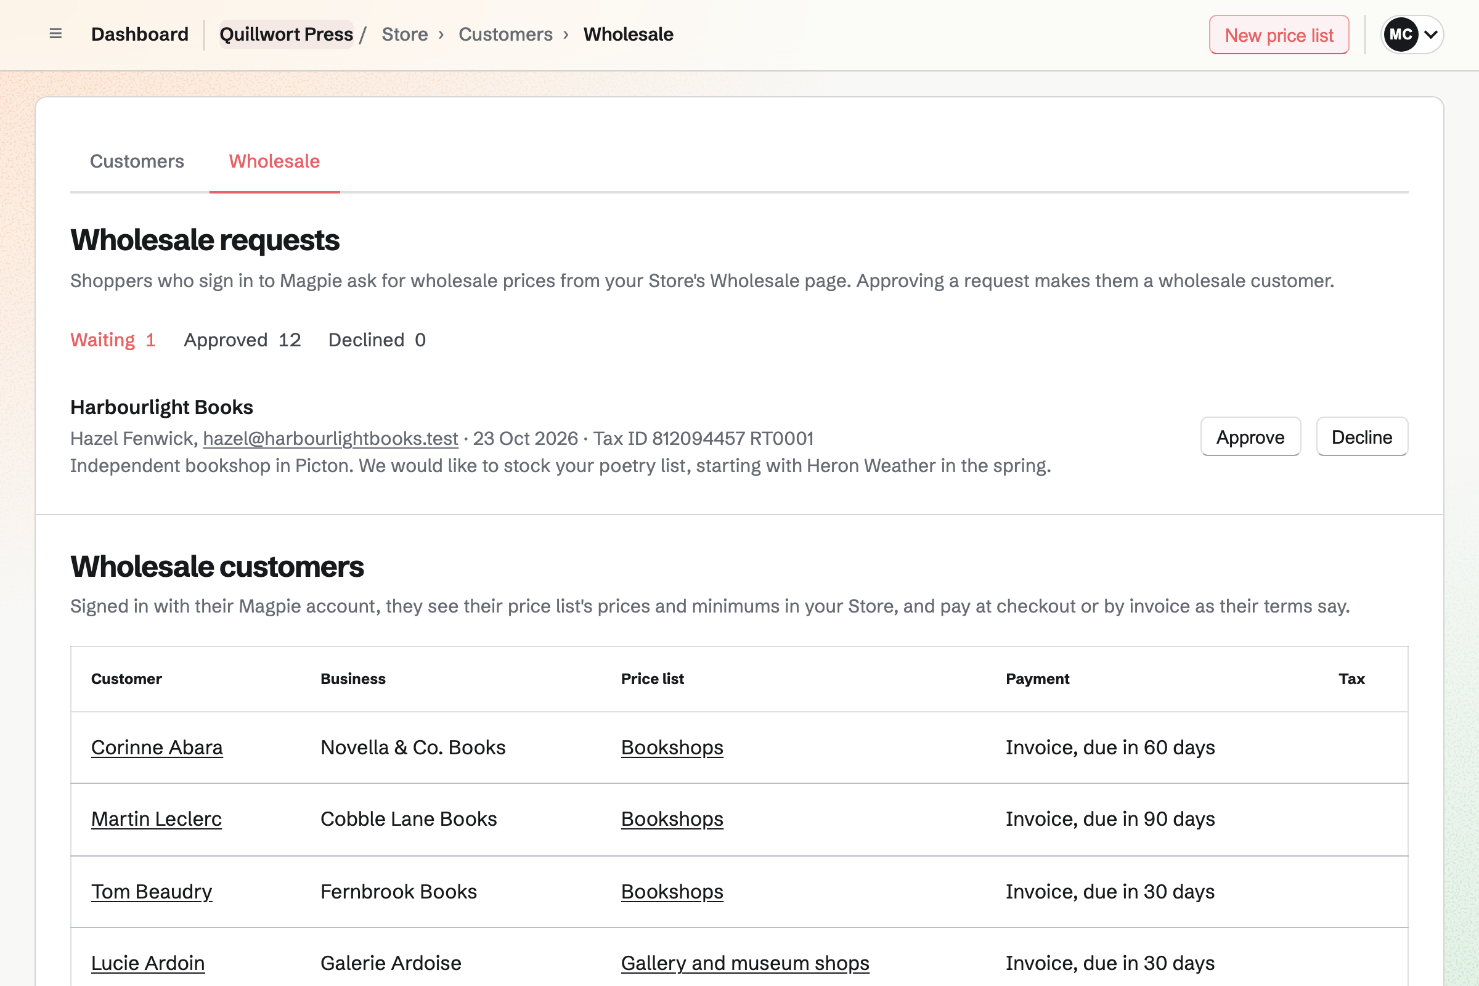Image resolution: width=1479 pixels, height=986 pixels.
Task: Select the Quillwort Press workspace
Action: [x=286, y=34]
